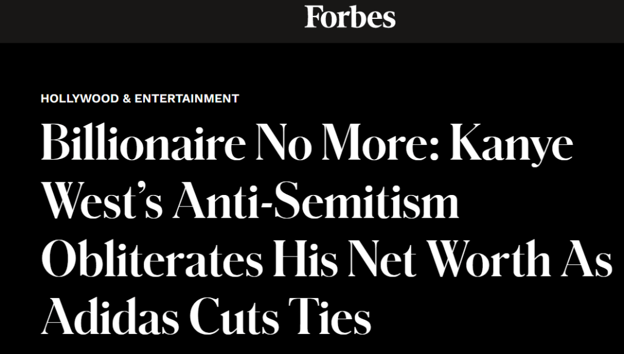Viewport: 624px width, 354px height.
Task: Click the word "Billionaire" in the headline
Action: (x=140, y=143)
